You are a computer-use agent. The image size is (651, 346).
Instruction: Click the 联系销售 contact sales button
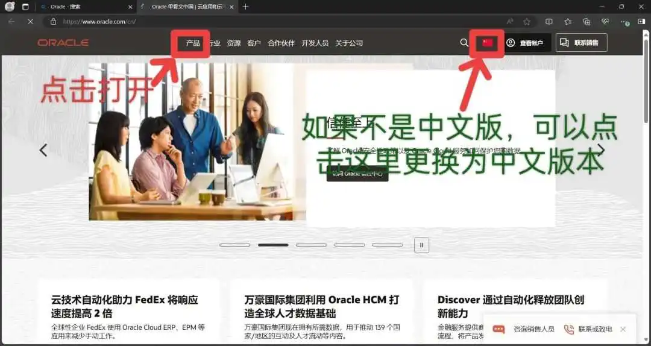581,43
